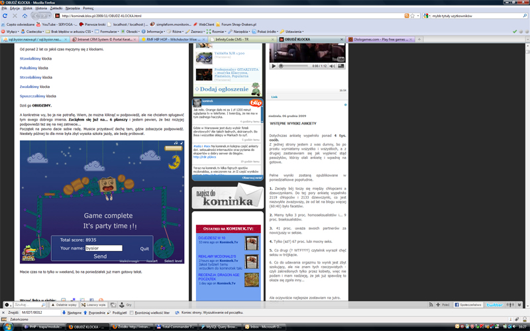530x331 pixels.
Task: Click the Dodaj ogłoszenie banner
Action: pyautogui.click(x=227, y=89)
